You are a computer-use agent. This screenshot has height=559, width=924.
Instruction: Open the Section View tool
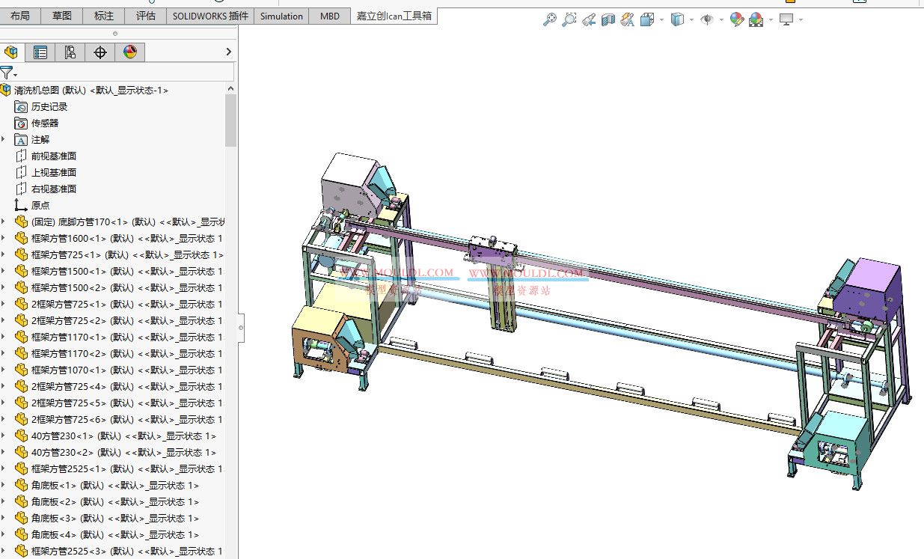coord(608,20)
